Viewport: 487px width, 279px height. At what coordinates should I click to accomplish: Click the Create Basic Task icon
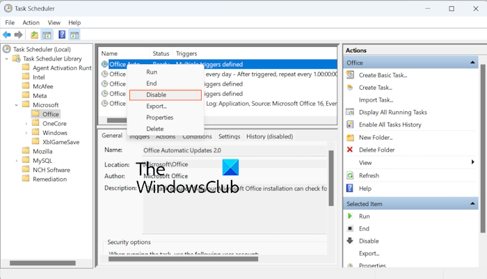click(x=350, y=75)
